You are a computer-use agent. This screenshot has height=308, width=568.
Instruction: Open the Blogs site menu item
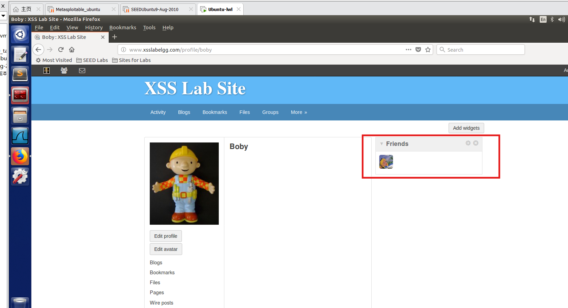[x=184, y=112]
